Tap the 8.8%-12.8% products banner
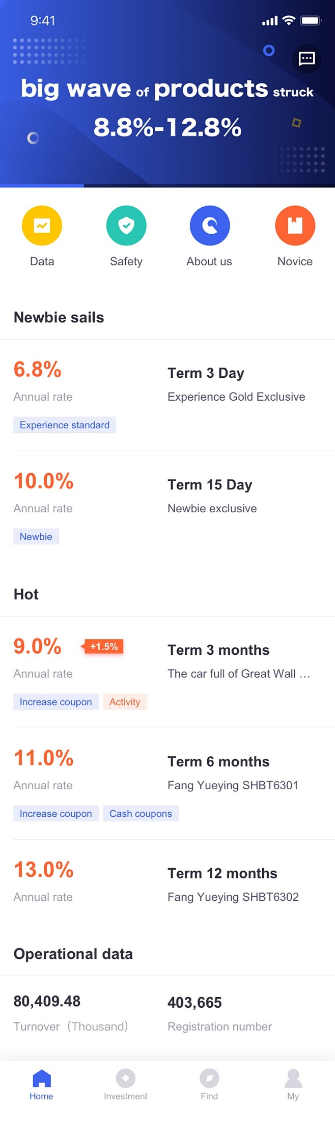Viewport: 335px width, 1135px height. coord(167,94)
